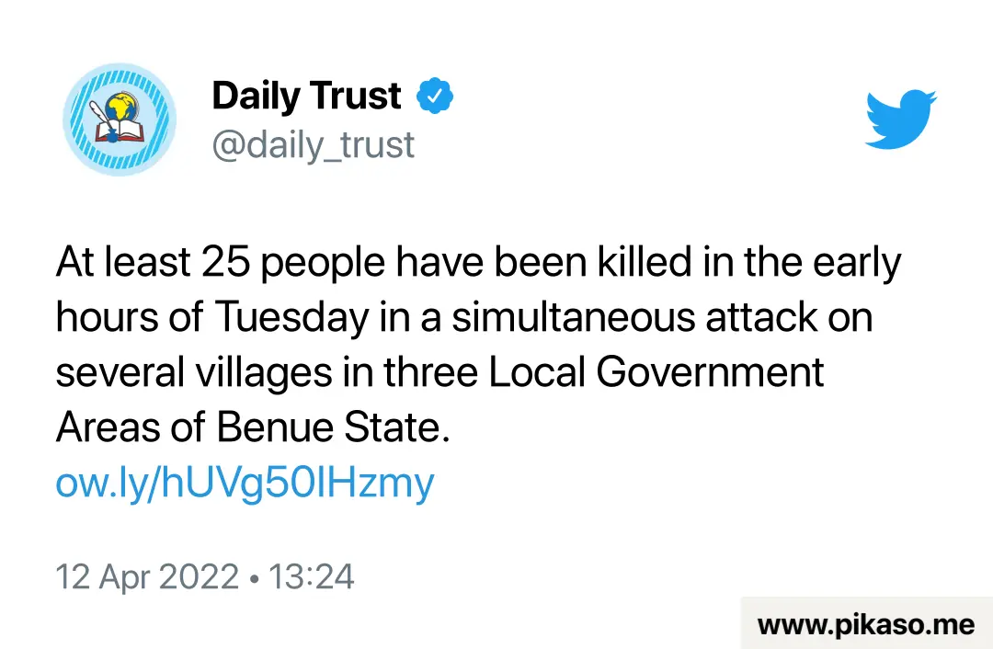993x649 pixels.
Task: Click the quill pen in the avatar
Action: [102, 119]
